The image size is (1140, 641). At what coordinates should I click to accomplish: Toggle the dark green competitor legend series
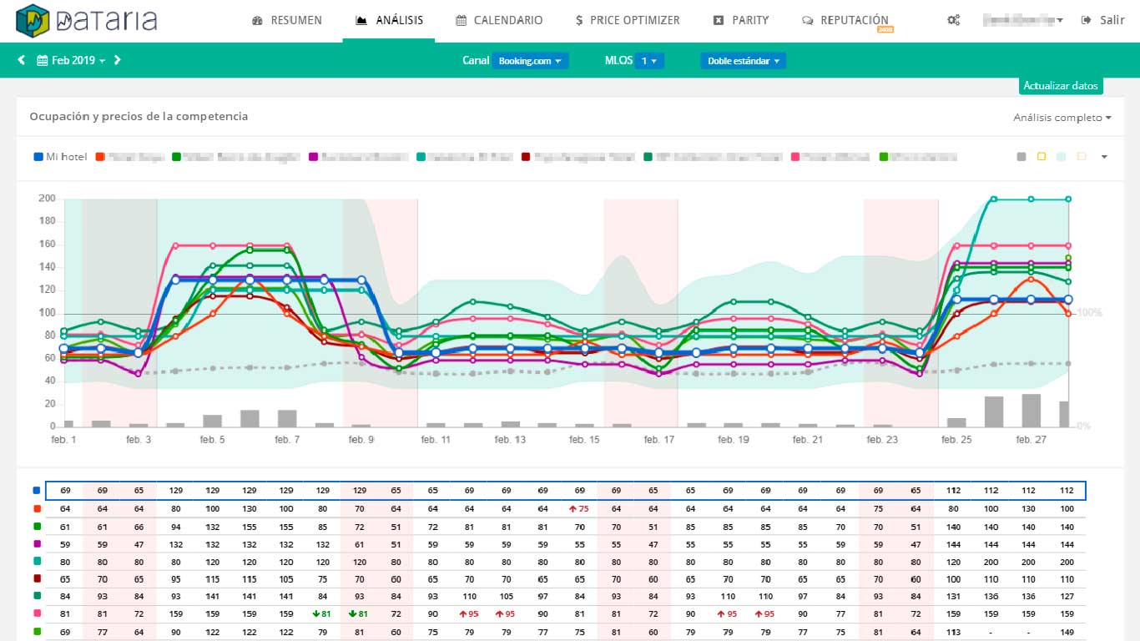[714, 157]
